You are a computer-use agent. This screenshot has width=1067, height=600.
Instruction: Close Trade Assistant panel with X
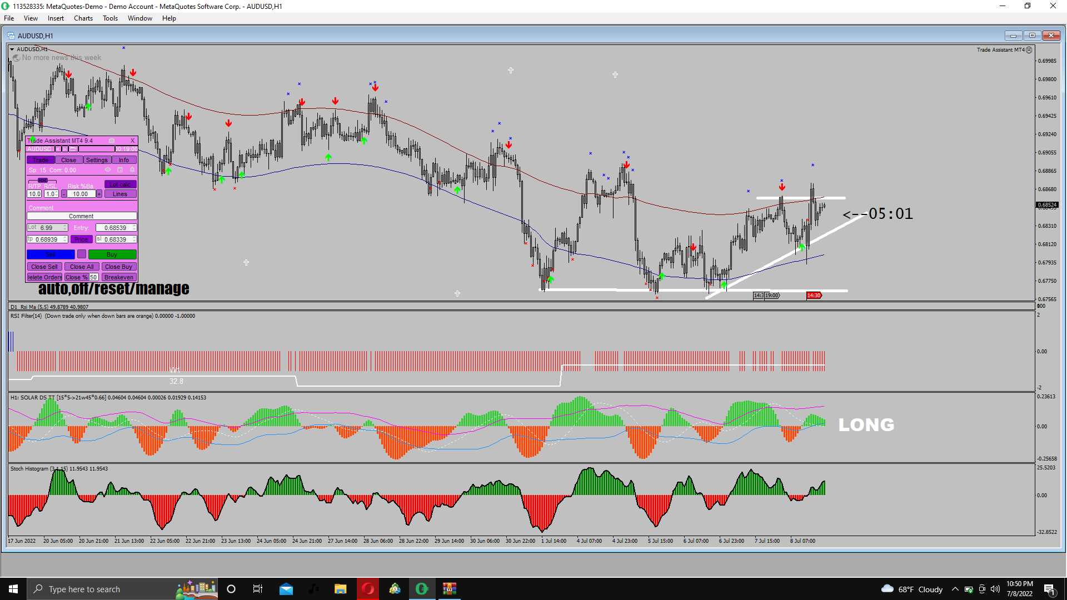(x=132, y=141)
